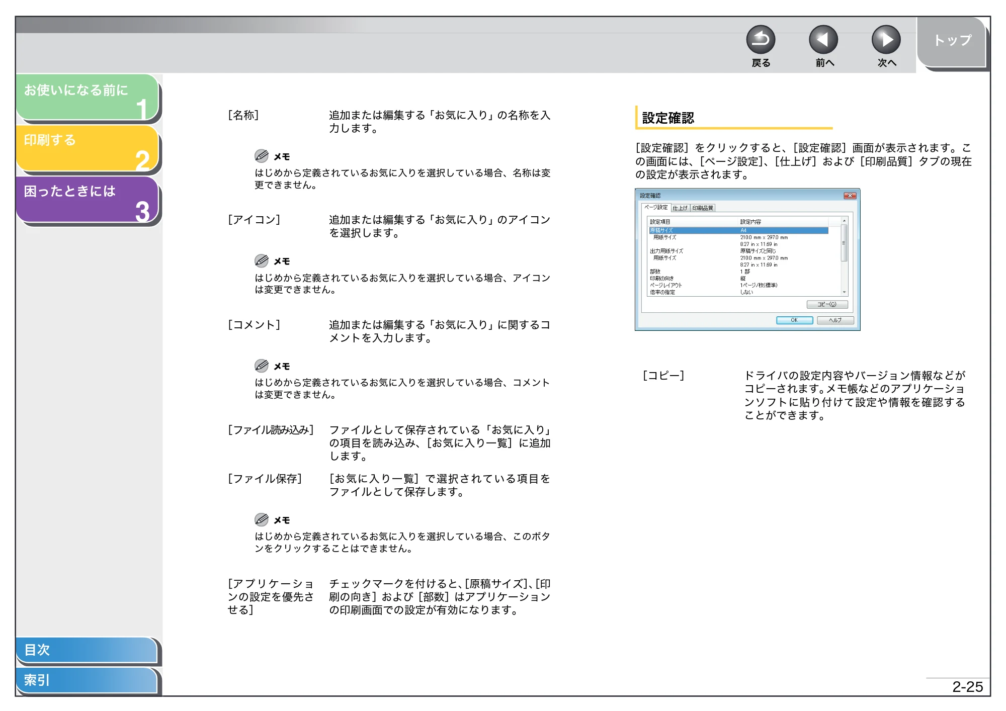1006x711 pixels.
Task: Click the [コピー] term label
Action: [x=663, y=376]
